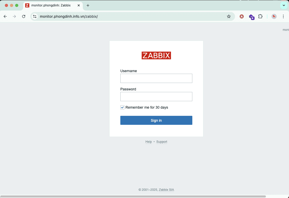The width and height of the screenshot is (289, 198).
Task: Open the Support link
Action: click(x=162, y=142)
